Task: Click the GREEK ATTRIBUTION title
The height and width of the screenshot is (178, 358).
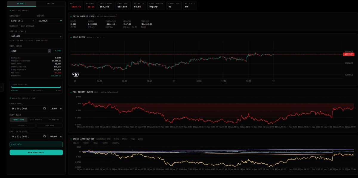Action: 84,139
